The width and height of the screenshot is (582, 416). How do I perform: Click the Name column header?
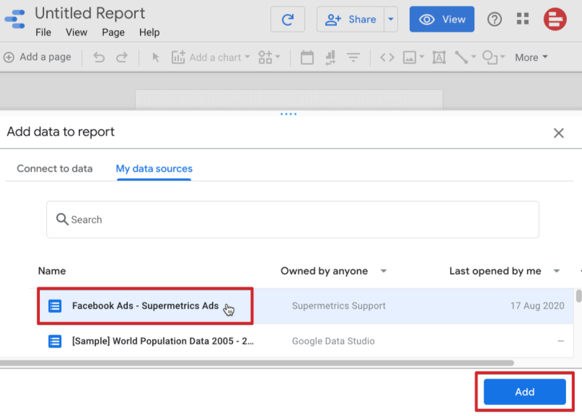tap(52, 271)
